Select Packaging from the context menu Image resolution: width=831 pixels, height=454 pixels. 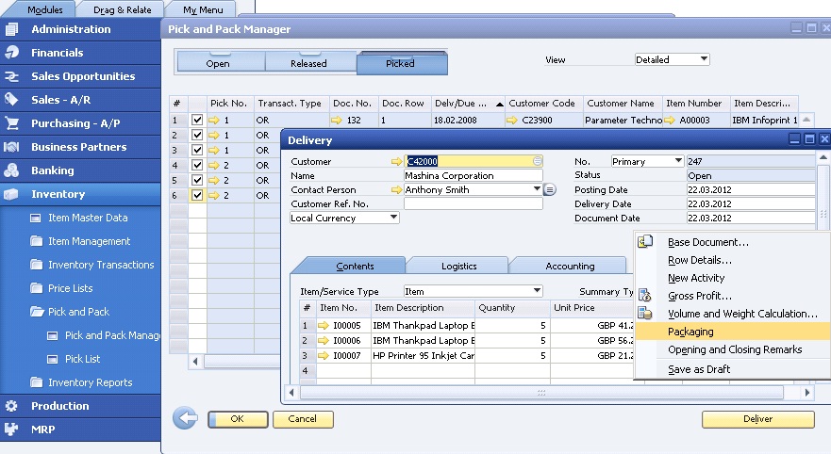click(690, 332)
